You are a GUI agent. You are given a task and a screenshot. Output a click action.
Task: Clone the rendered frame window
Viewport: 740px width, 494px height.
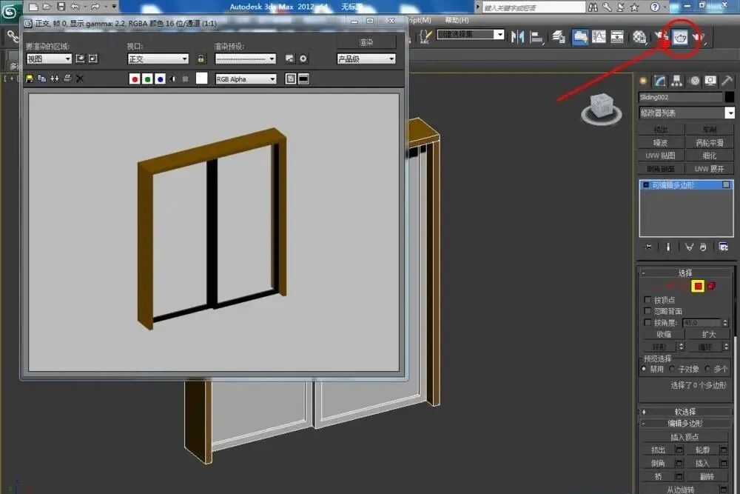(55, 79)
